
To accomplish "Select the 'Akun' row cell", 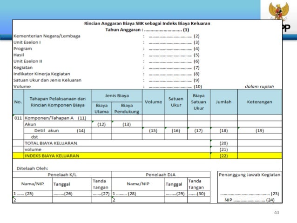I will point(58,124).
